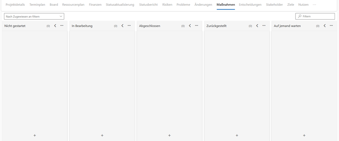This screenshot has height=141, width=339.
Task: Show more tabs via the ellipsis
Action: [x=314, y=5]
